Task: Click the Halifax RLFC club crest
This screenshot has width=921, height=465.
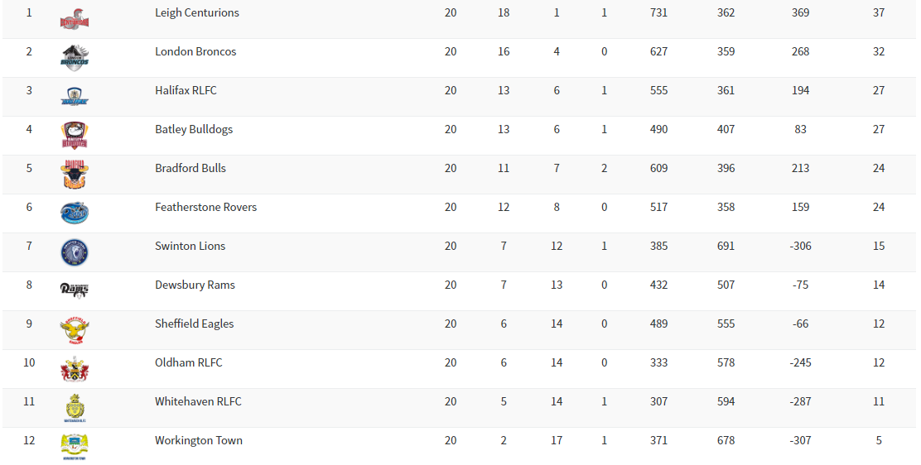Action: tap(75, 96)
